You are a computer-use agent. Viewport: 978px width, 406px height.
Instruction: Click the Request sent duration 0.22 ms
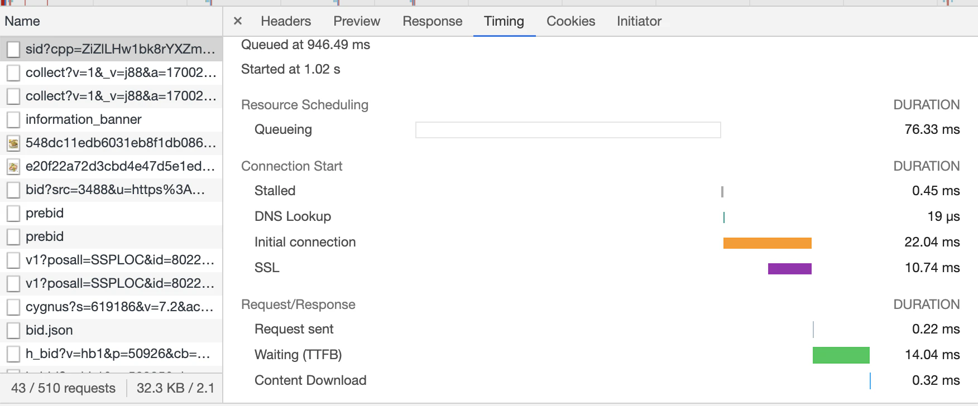[936, 329]
